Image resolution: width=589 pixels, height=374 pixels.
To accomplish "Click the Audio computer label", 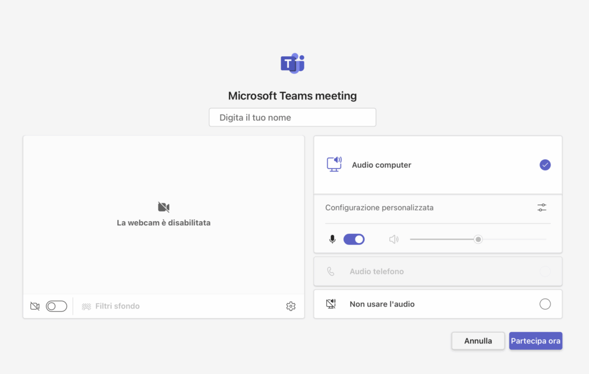I will point(382,165).
